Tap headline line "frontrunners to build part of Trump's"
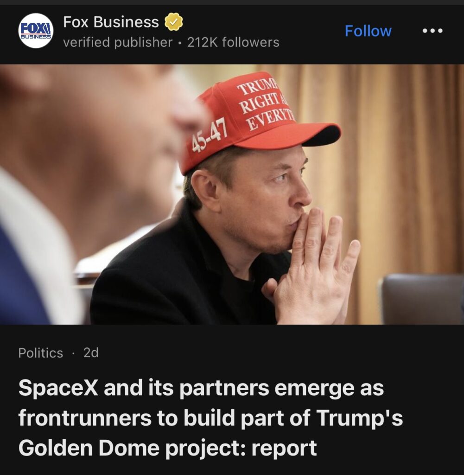The image size is (464, 475). point(210,418)
